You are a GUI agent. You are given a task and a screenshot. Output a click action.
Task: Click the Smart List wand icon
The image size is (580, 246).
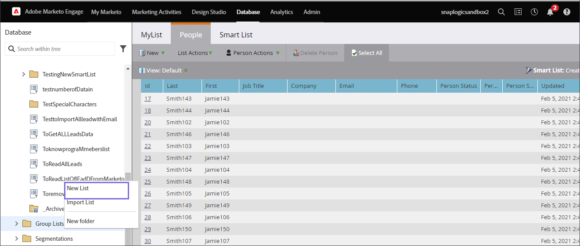[x=529, y=70]
